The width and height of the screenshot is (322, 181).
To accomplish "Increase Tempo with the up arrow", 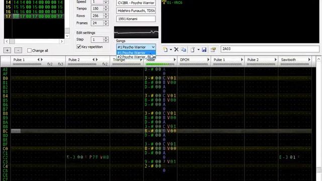I will 106,7.
